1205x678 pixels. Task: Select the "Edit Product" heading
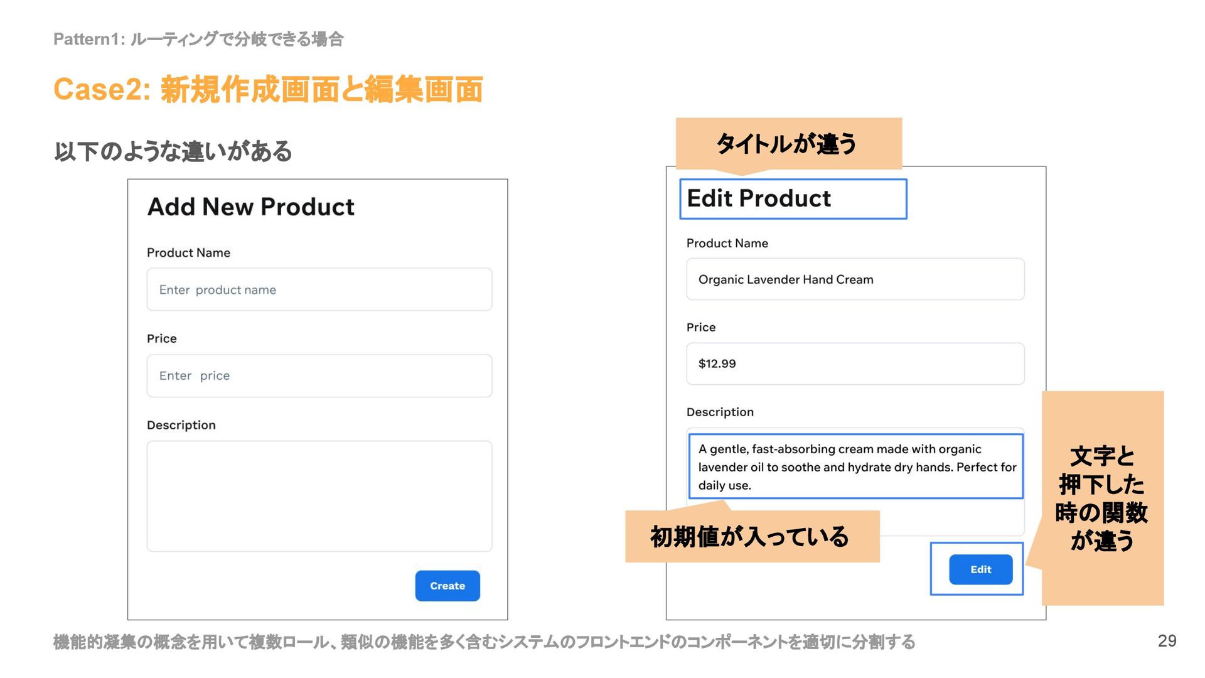click(759, 198)
